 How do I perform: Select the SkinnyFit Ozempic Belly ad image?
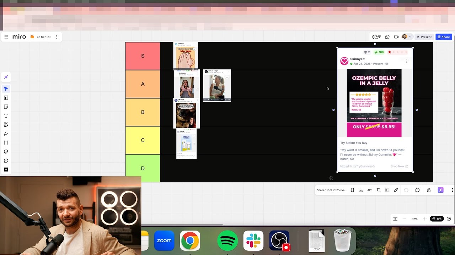point(375,110)
